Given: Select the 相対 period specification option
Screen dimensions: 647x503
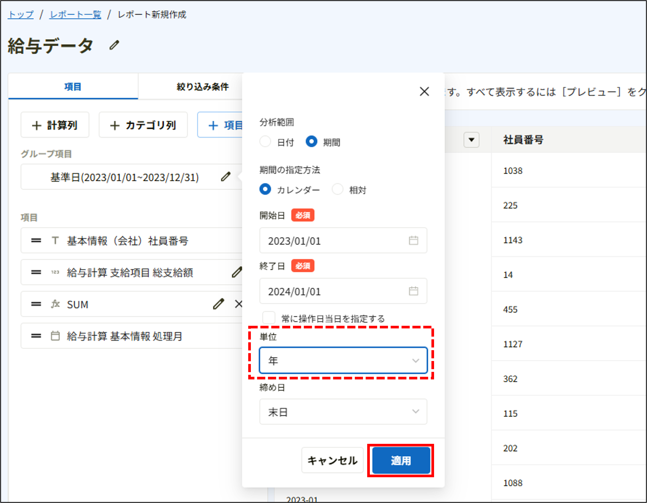Looking at the screenshot, I should click(338, 189).
